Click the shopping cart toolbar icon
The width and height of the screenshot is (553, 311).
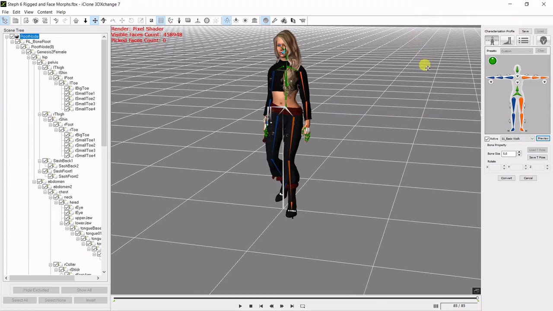[x=302, y=20]
